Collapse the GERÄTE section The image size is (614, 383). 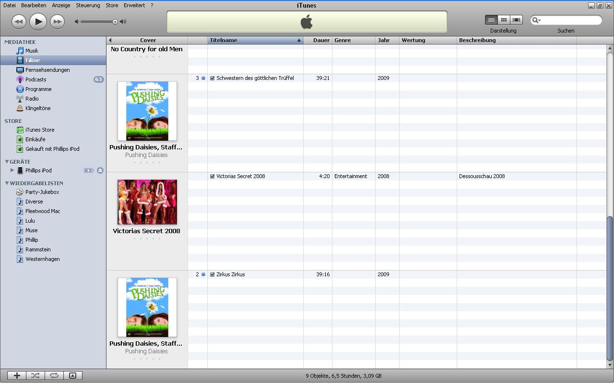click(7, 162)
